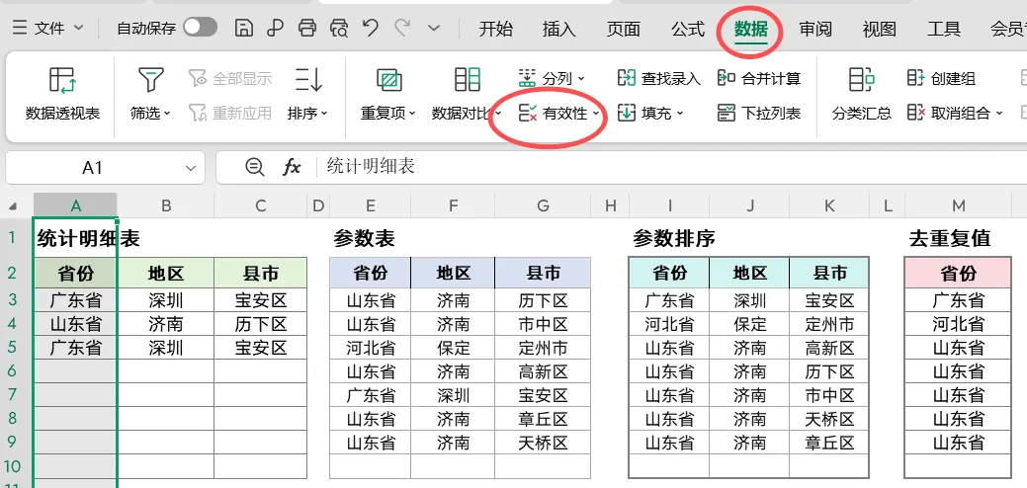Click cell 河北省 in column M
Viewport: 1027px width, 488px height.
(958, 324)
